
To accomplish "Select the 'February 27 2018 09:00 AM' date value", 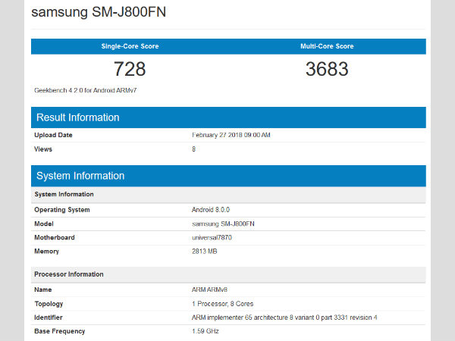I will 231,135.
